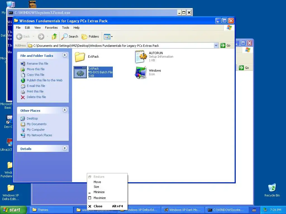Open the Tools menu
The image size is (286, 214).
(x=65, y=28)
